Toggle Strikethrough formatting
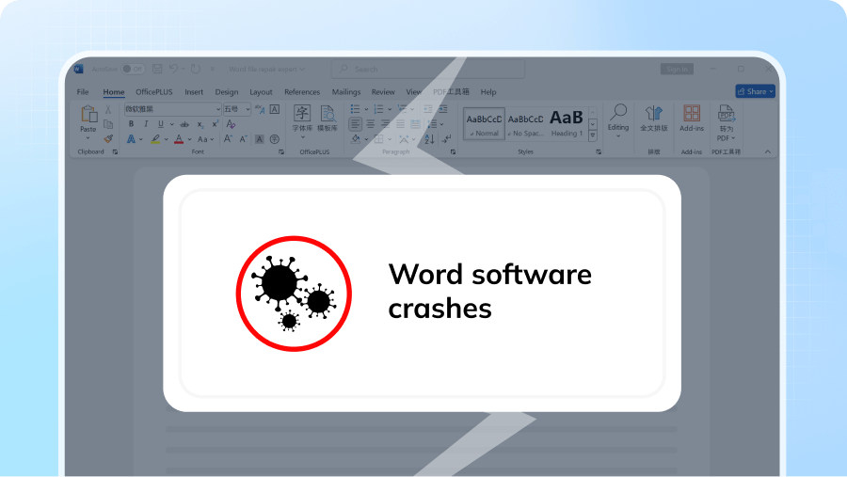847x477 pixels. 184,124
